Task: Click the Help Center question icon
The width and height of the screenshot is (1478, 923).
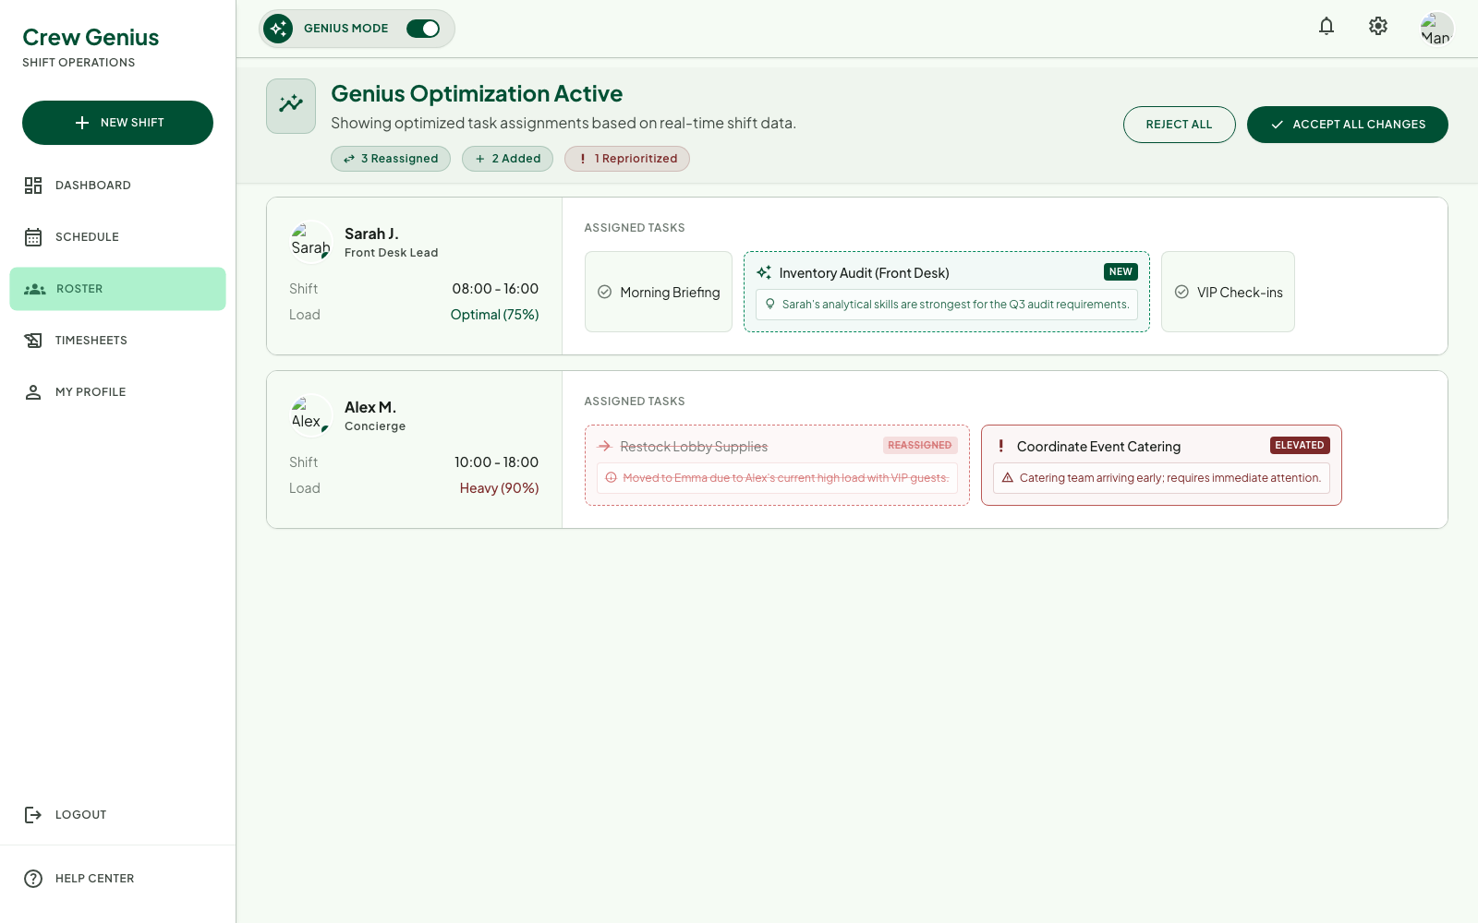Action: click(x=33, y=879)
